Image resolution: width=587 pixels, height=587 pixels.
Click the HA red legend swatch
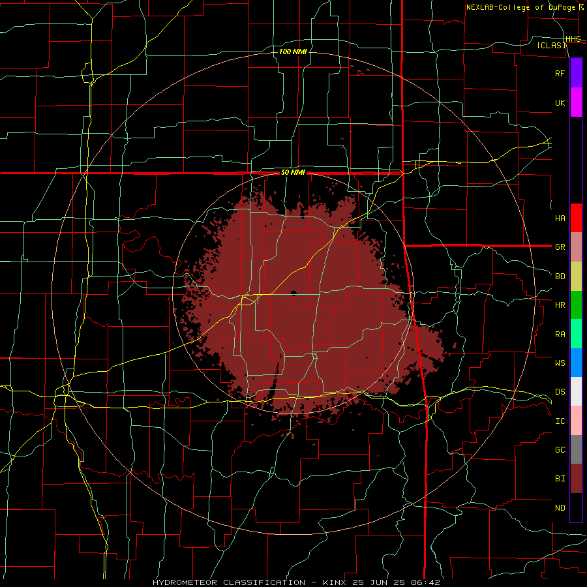(576, 218)
